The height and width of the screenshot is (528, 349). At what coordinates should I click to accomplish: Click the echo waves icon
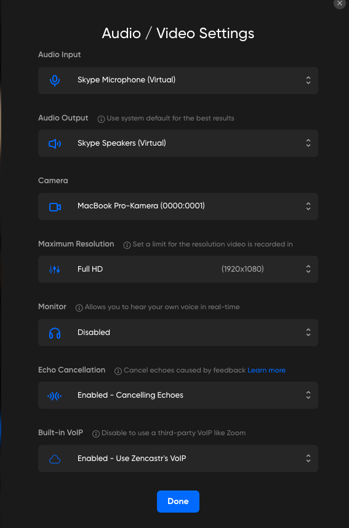coord(55,396)
